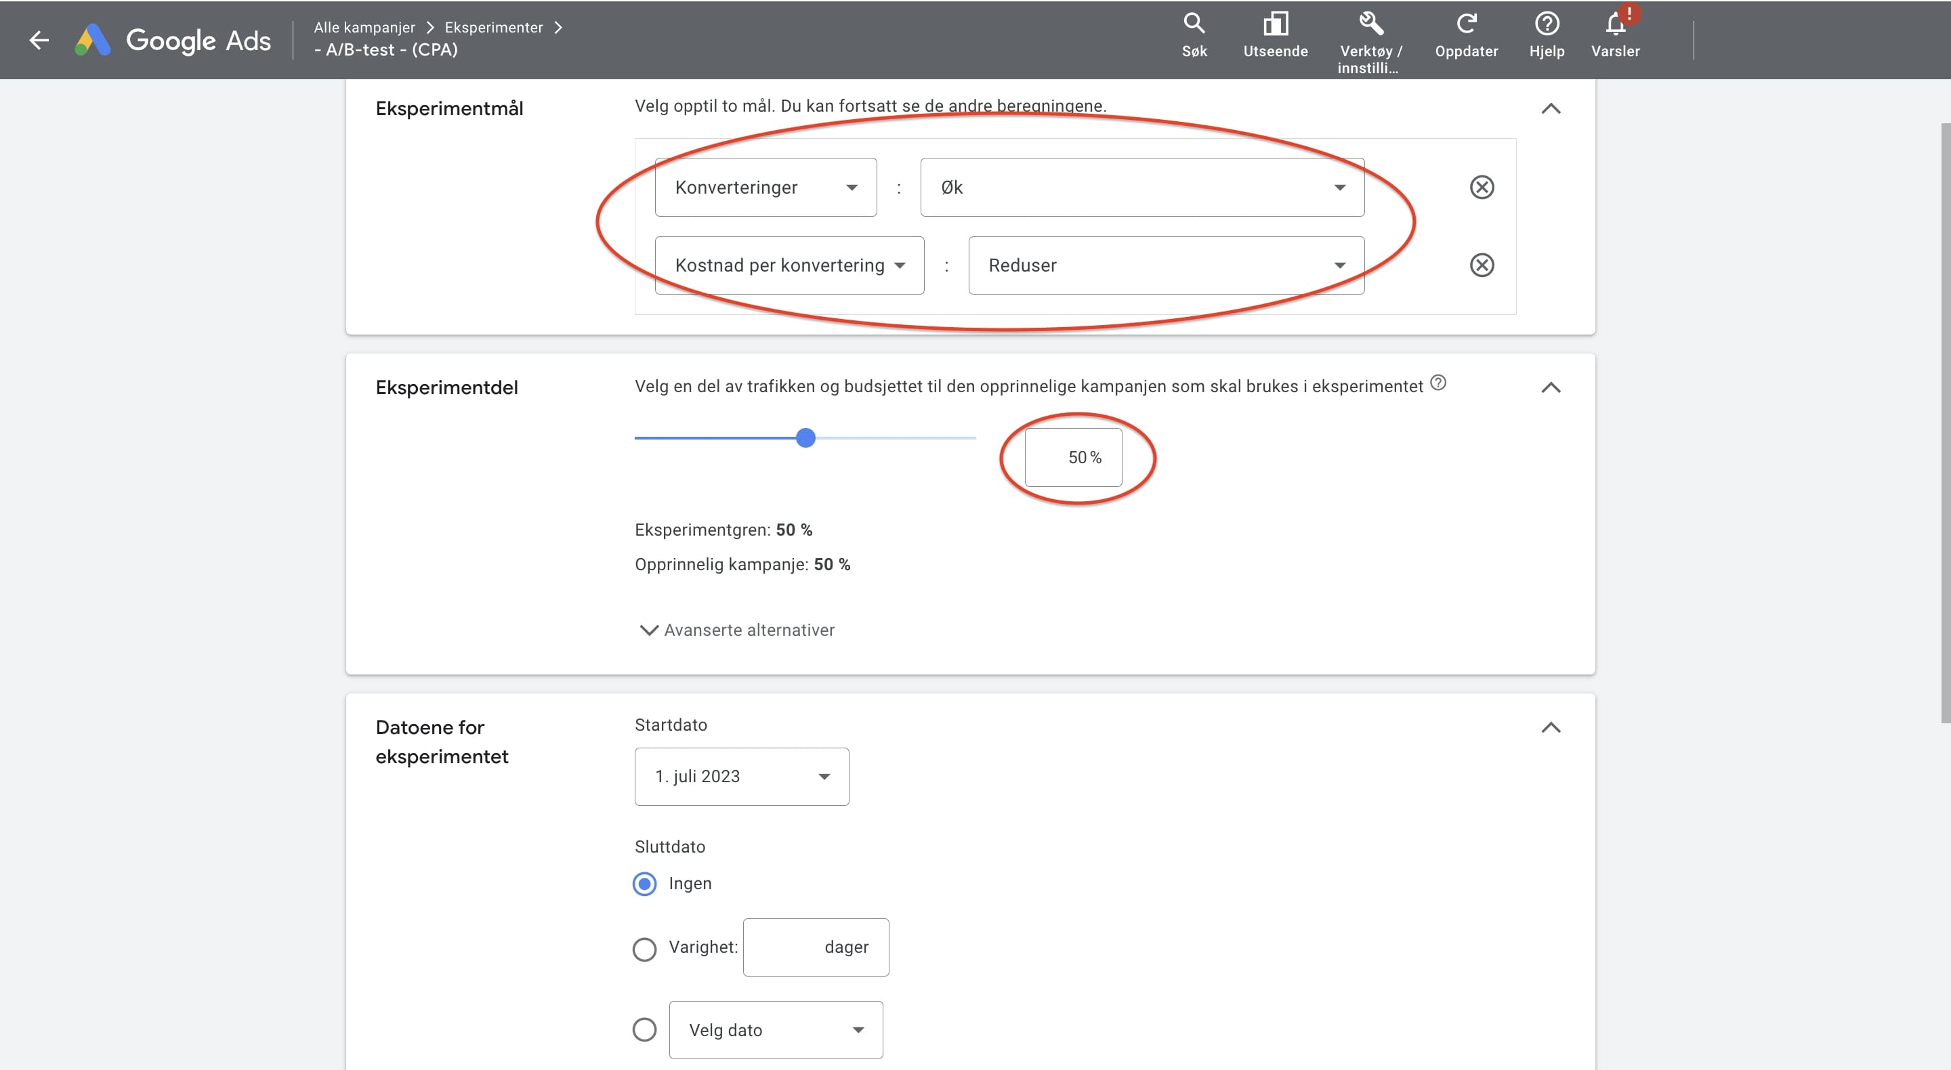Viewport: 1951px width, 1070px height.
Task: Open the Konverteringer metric dropdown
Action: [x=765, y=187]
